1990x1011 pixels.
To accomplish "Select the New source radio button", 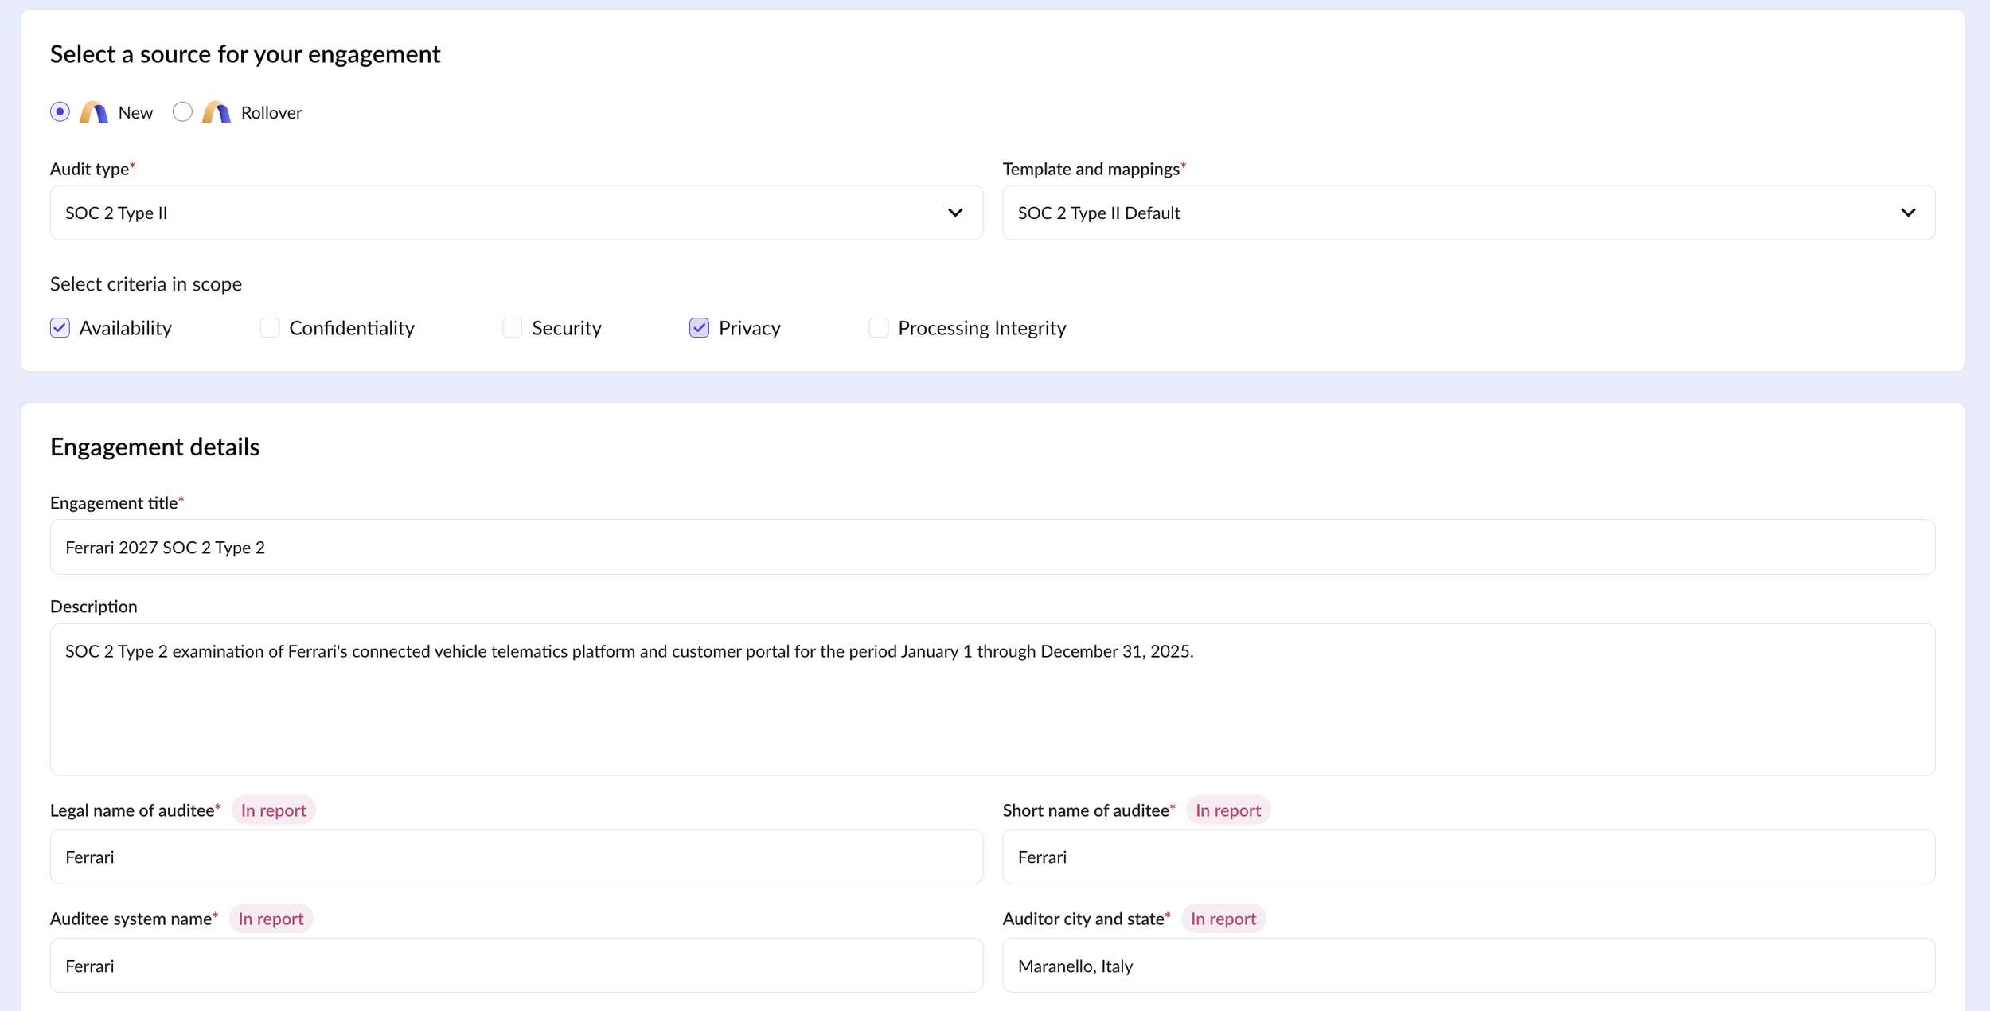I will [60, 112].
